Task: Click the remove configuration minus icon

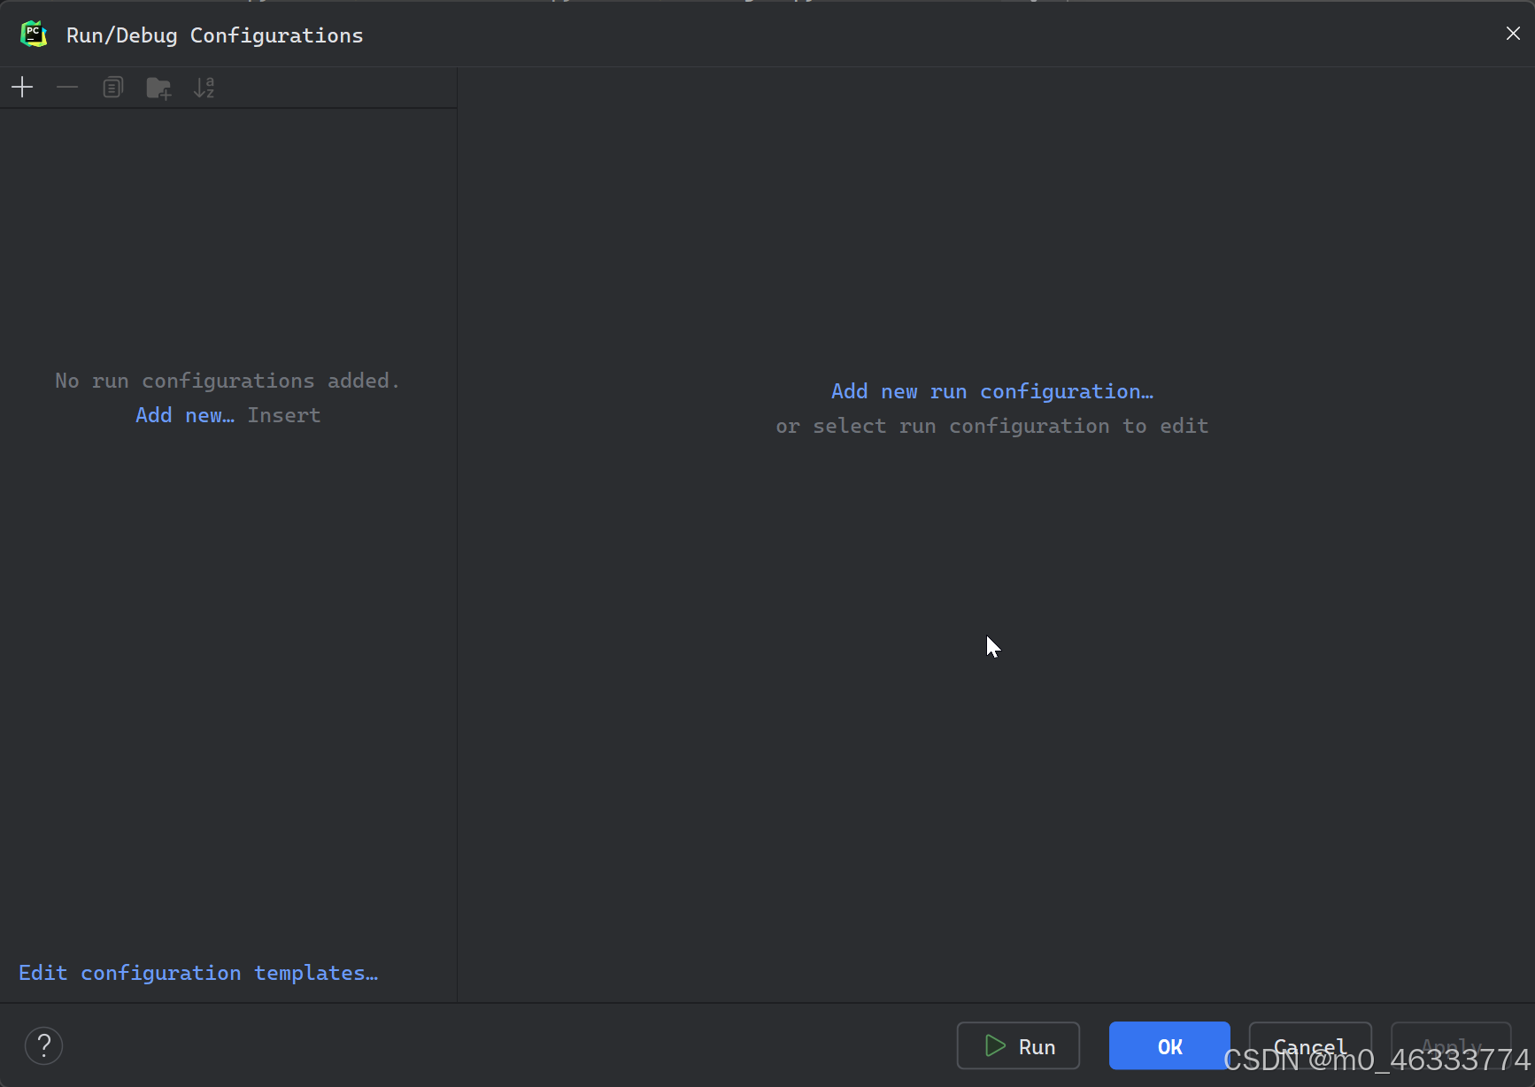Action: (x=67, y=87)
